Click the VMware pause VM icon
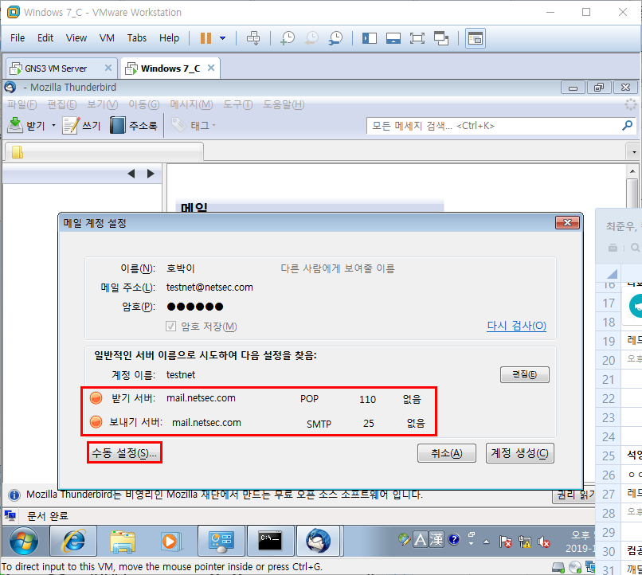Viewport: 642px width, 575px height. tap(206, 38)
